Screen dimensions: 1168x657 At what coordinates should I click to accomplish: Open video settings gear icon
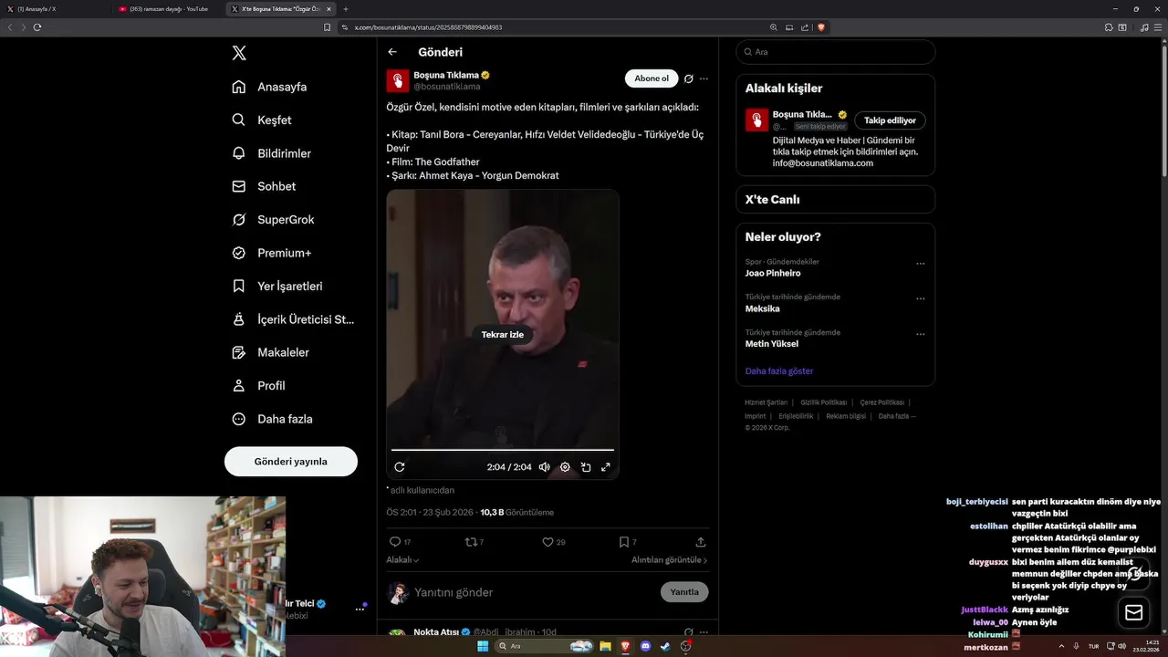[565, 467]
